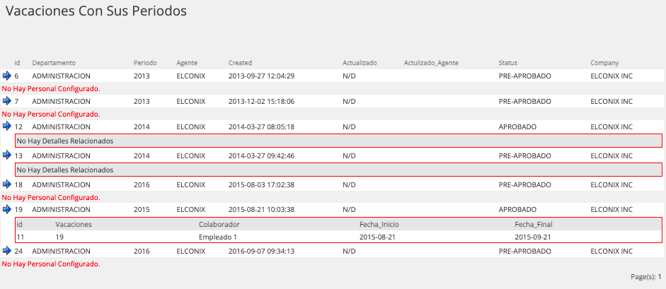Click 'No Hay Detalles Relacionados' under row 12

pyautogui.click(x=65, y=141)
